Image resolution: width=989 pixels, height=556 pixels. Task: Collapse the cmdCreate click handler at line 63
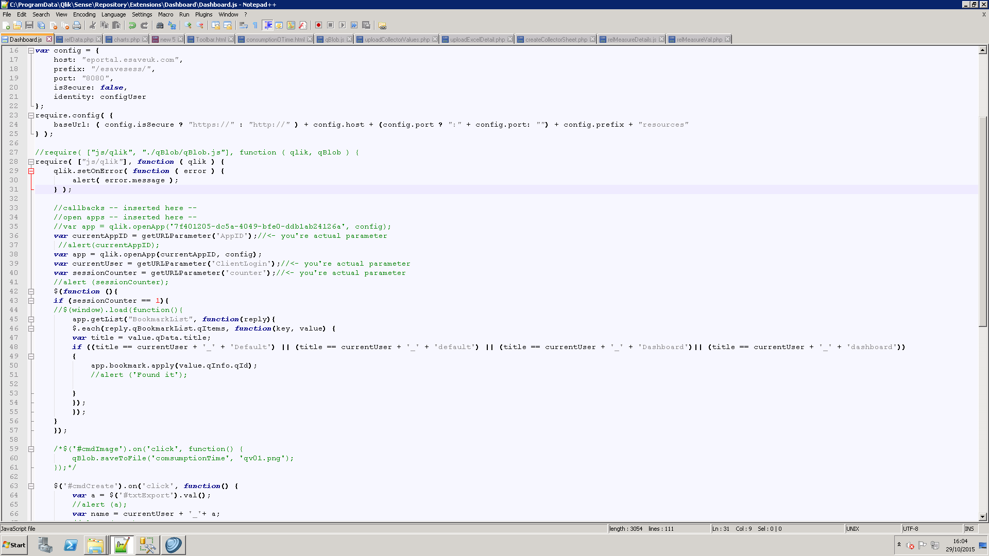click(x=31, y=486)
